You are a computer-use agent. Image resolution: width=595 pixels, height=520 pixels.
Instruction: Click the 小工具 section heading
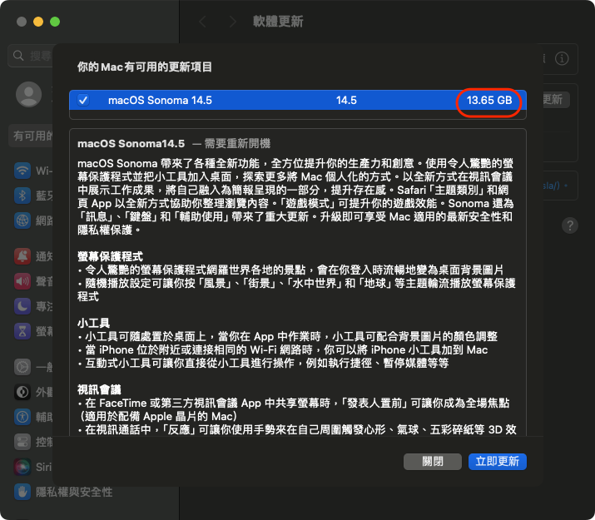94,323
